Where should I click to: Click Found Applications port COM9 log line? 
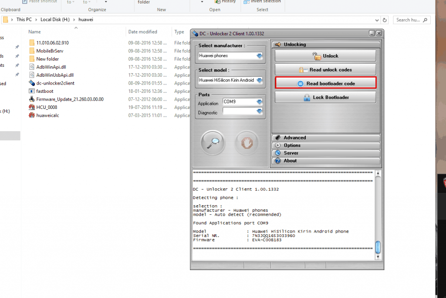(230, 223)
